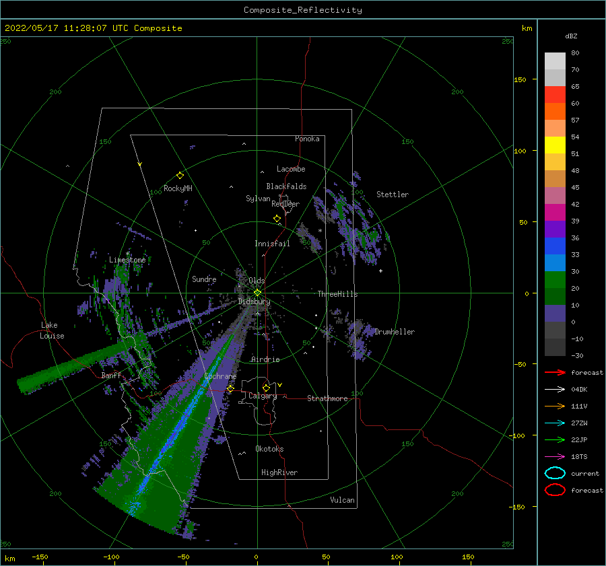Click the Sundre label on map

pyautogui.click(x=204, y=279)
